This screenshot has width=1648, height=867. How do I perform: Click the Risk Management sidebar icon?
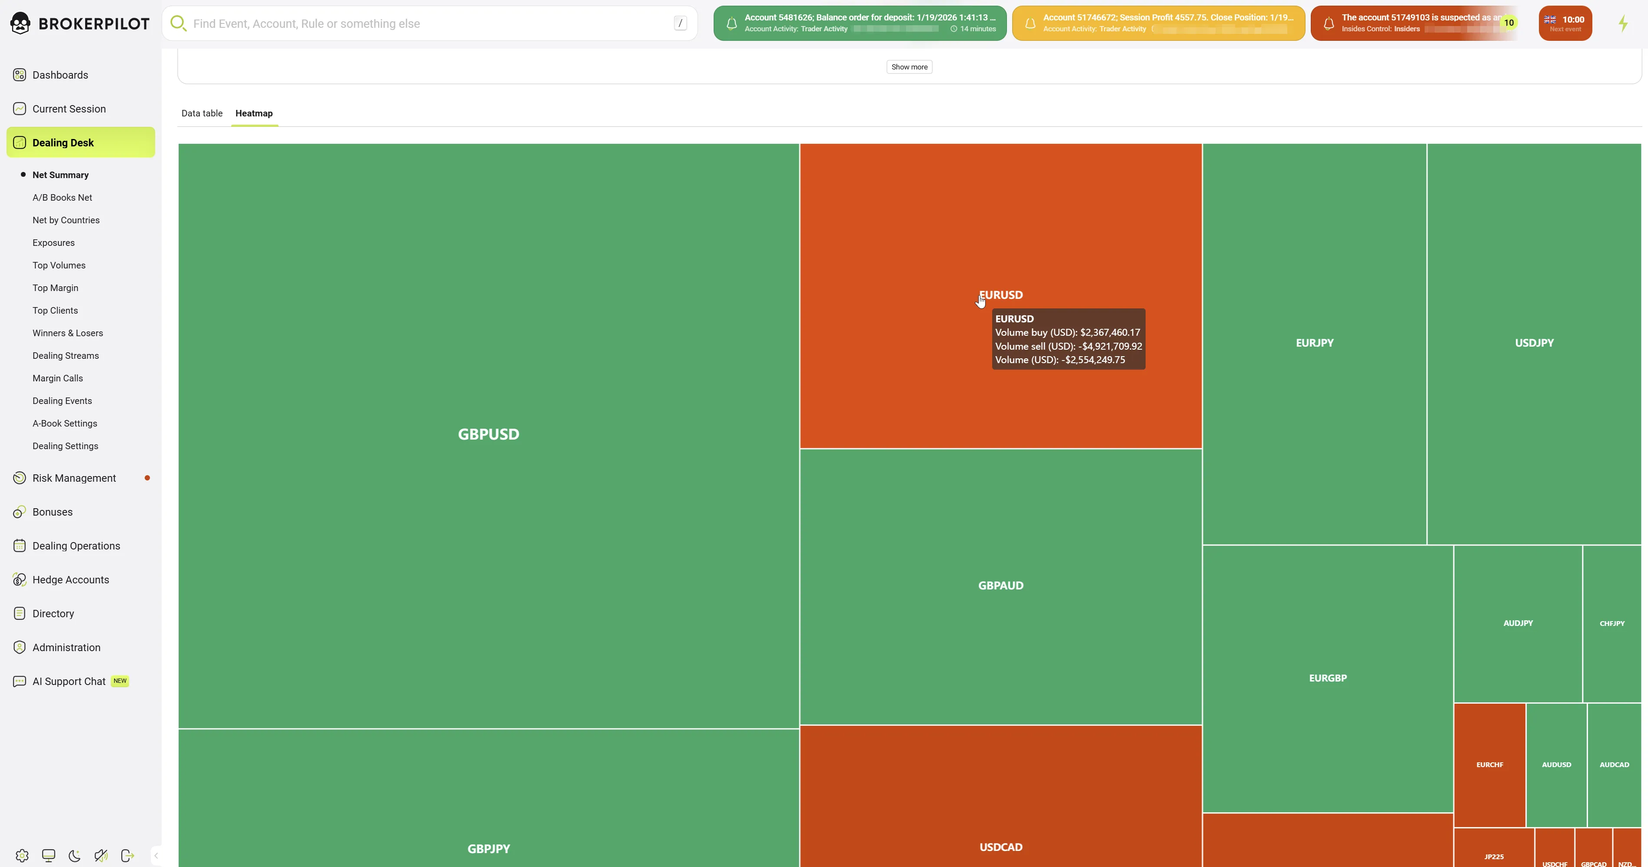(x=20, y=478)
